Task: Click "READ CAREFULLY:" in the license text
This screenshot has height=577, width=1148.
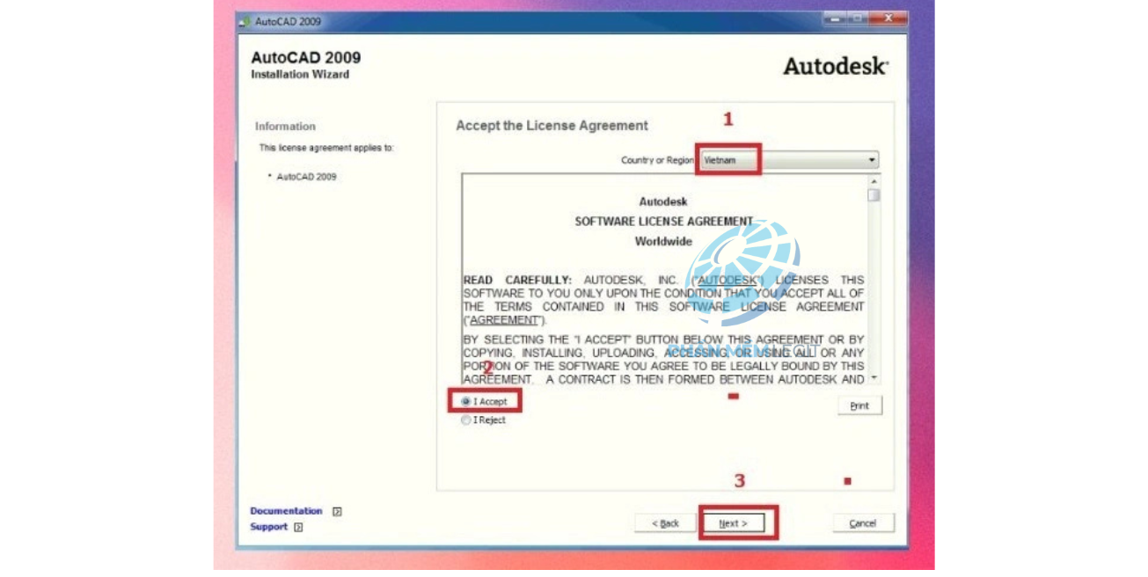Action: [x=517, y=281]
